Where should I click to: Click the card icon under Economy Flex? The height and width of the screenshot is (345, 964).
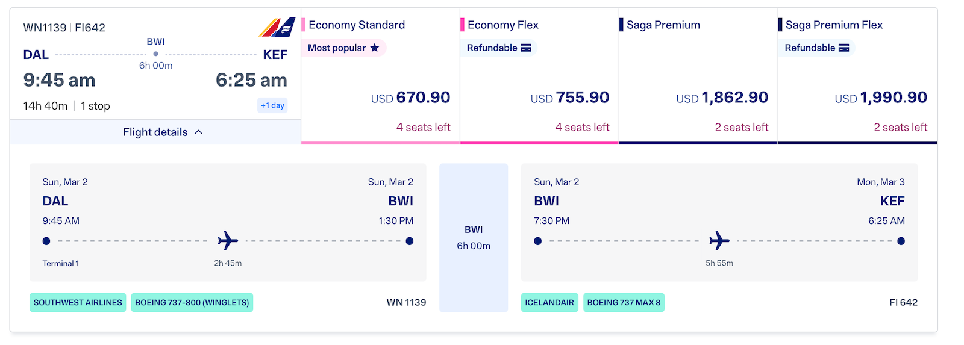tap(526, 48)
